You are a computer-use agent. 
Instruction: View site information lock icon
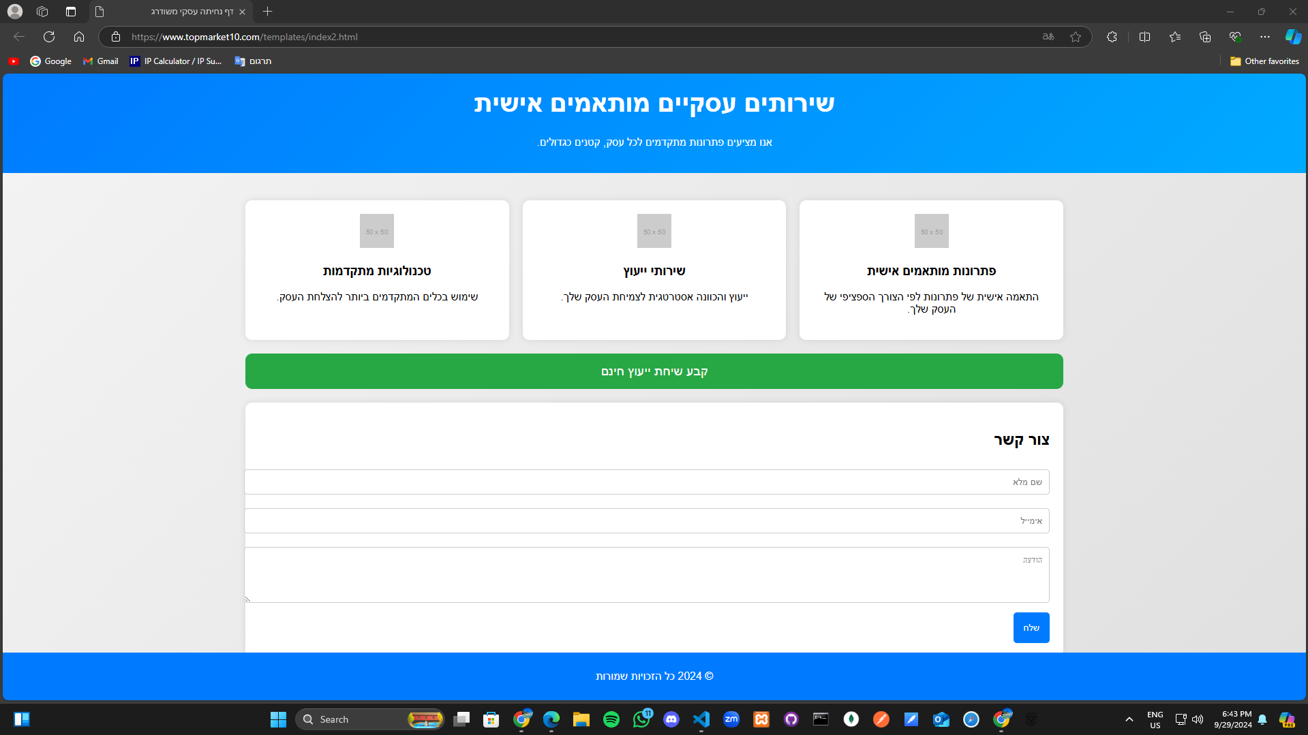116,37
